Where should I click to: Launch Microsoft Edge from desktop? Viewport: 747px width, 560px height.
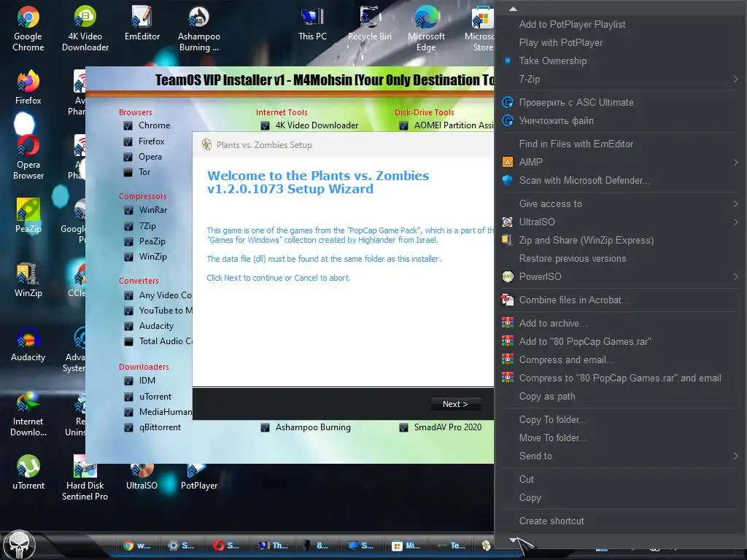point(426,28)
